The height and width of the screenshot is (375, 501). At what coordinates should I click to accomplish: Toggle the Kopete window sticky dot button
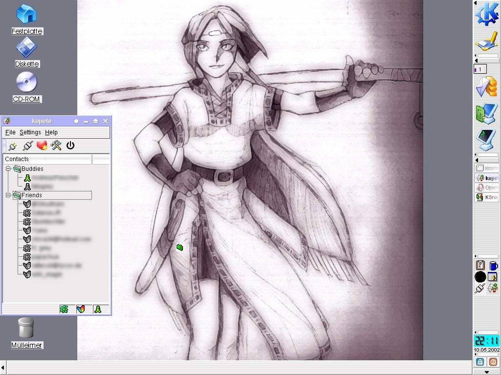pos(76,121)
